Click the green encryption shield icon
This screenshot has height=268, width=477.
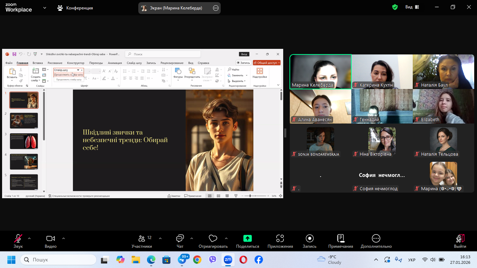[395, 7]
